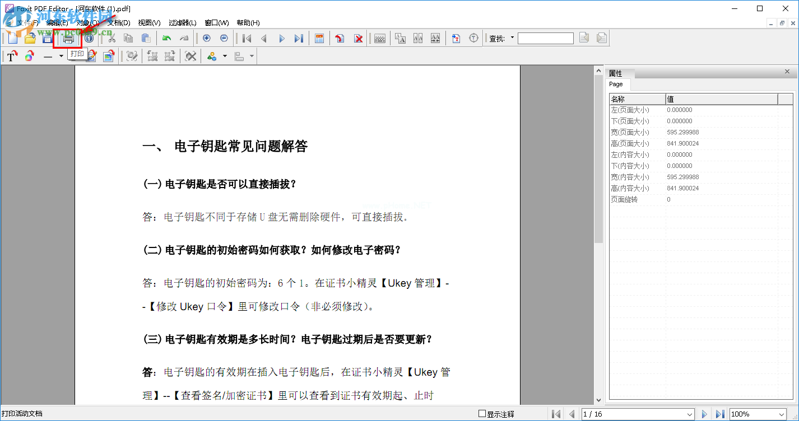Click the circled T text icon
This screenshot has height=421, width=799.
pyautogui.click(x=473, y=38)
